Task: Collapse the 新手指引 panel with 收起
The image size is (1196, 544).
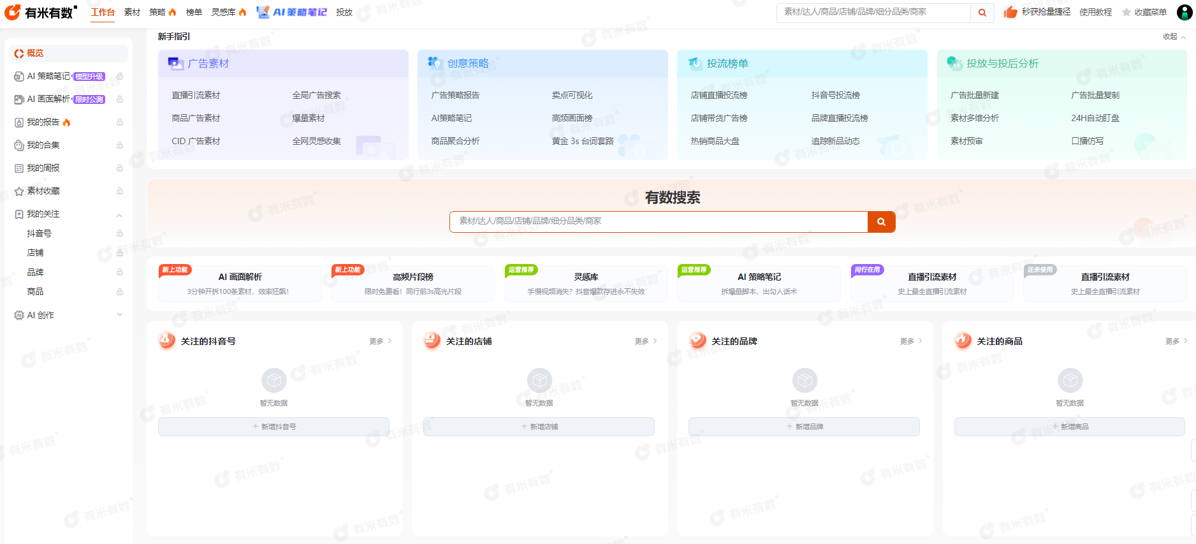Action: pos(1174,37)
